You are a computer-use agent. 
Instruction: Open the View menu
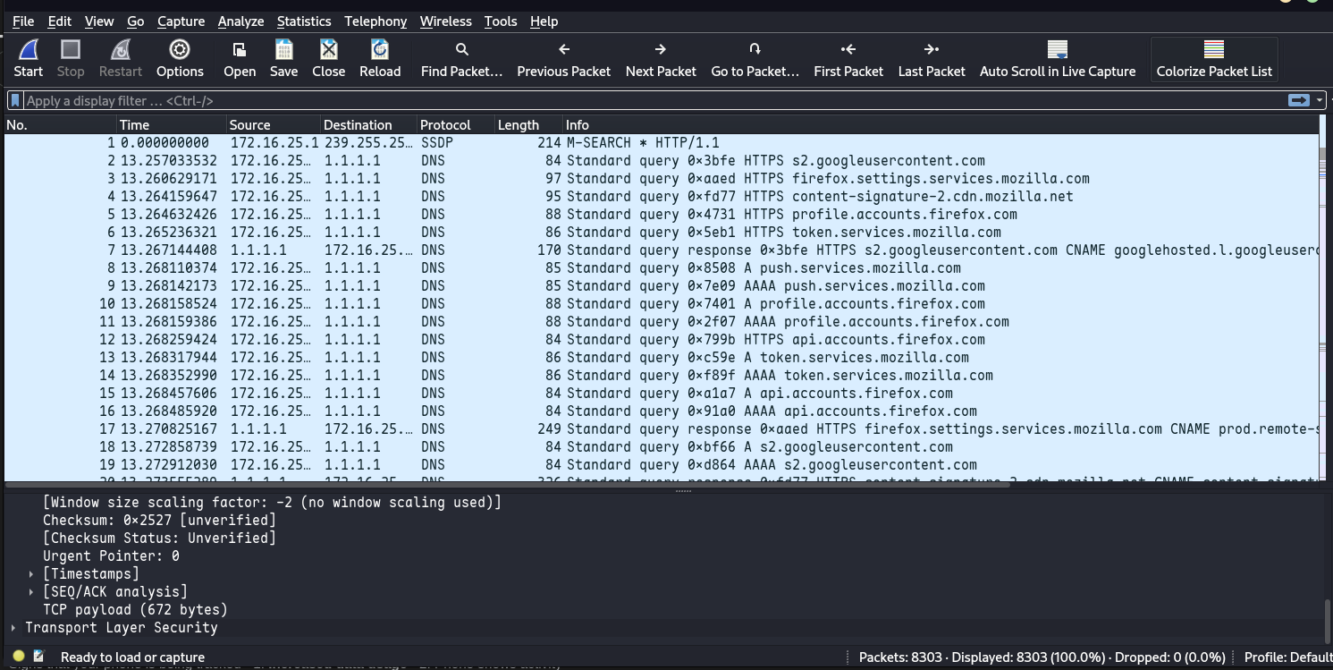[x=99, y=21]
